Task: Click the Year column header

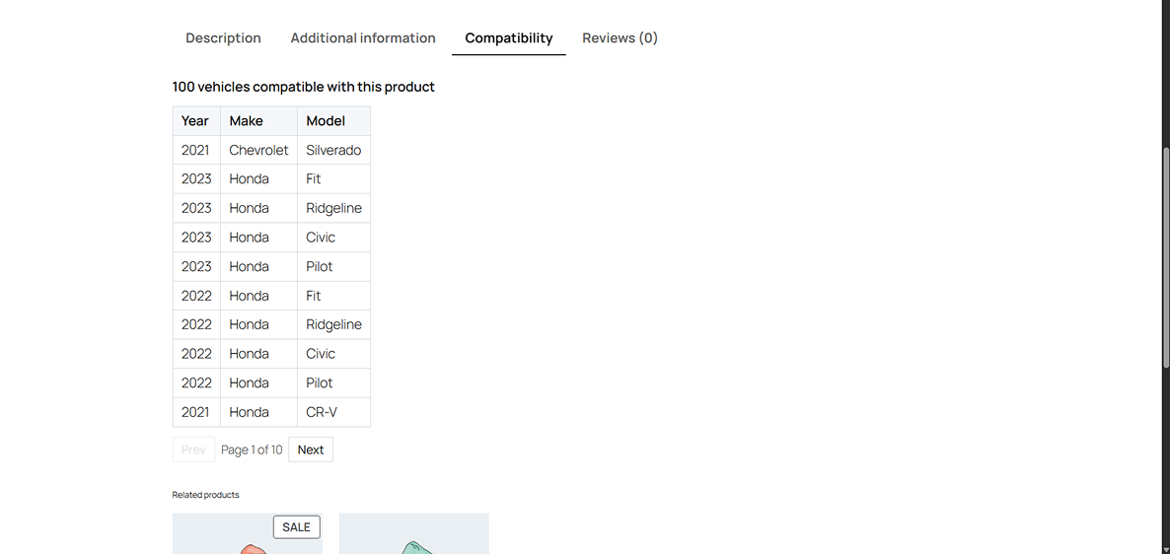Action: point(196,121)
